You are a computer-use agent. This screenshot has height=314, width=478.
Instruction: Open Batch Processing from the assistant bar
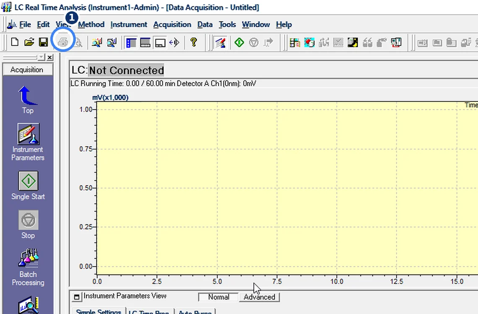pos(28,267)
